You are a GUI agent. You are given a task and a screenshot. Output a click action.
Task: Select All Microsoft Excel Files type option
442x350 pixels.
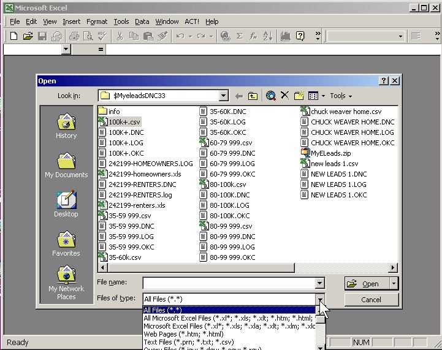[229, 318]
